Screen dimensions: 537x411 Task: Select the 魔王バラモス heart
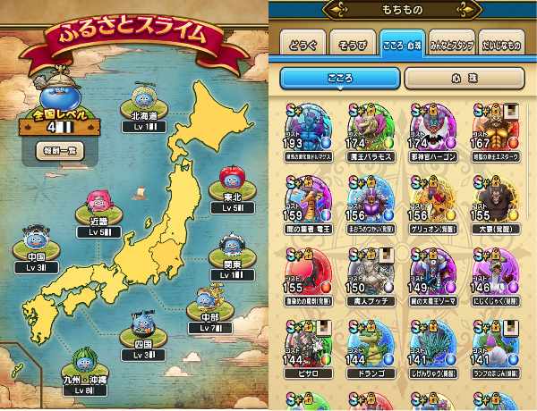pyautogui.click(x=371, y=132)
